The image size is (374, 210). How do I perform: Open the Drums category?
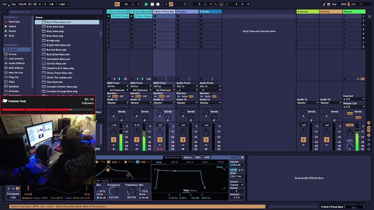tap(13, 54)
